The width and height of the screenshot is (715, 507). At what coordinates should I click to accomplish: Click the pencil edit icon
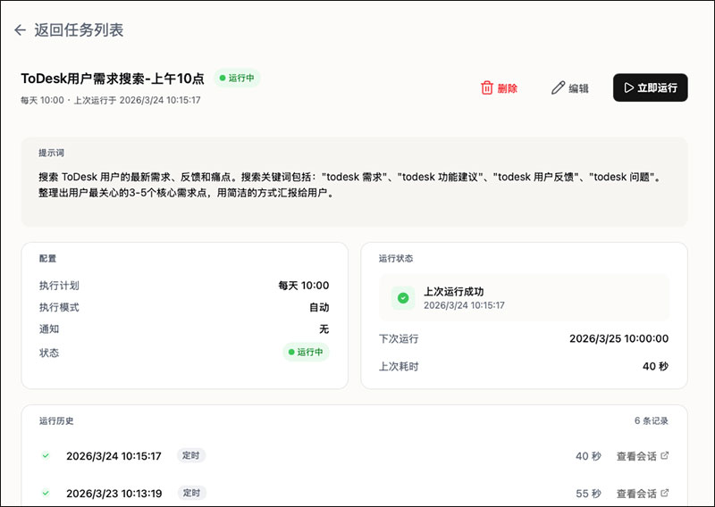[x=559, y=87]
